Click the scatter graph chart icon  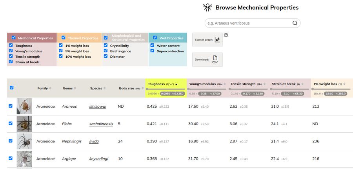point(217,39)
